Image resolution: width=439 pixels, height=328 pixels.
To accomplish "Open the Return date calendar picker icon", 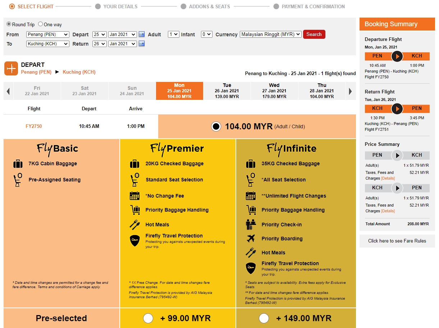I will pos(142,44).
